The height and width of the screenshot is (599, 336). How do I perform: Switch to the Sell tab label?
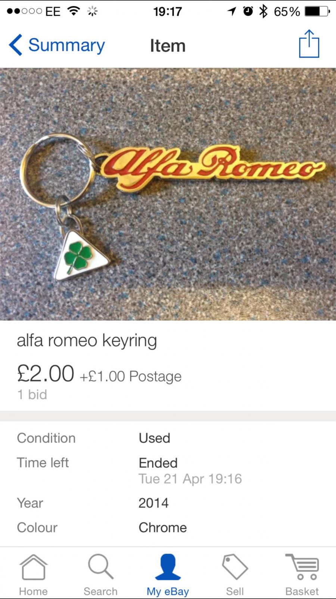pos(235,591)
